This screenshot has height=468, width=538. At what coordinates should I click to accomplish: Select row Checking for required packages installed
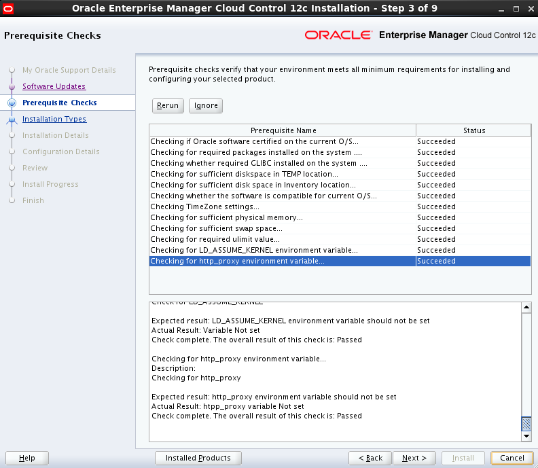[340, 152]
